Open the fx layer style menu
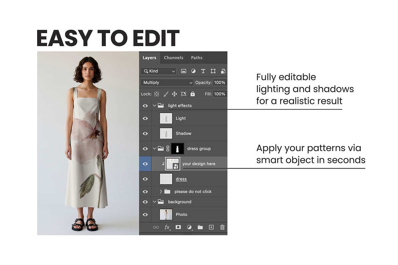The height and width of the screenshot is (265, 398). (x=167, y=227)
